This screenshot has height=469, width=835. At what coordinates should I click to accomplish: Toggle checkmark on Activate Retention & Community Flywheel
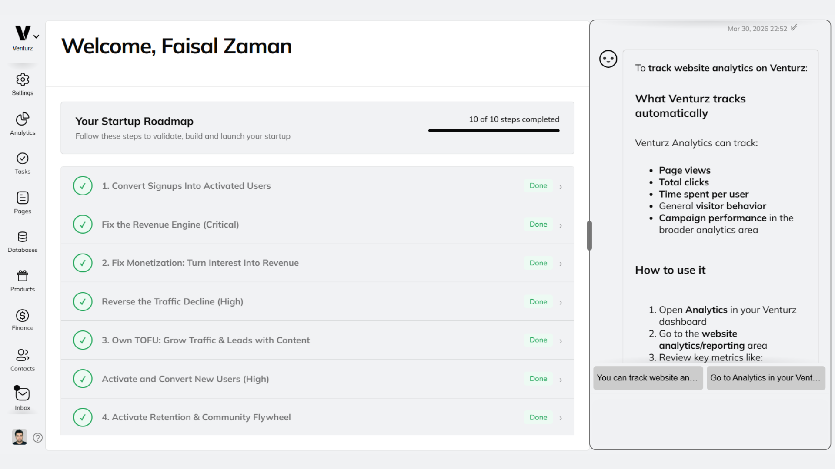tap(83, 417)
